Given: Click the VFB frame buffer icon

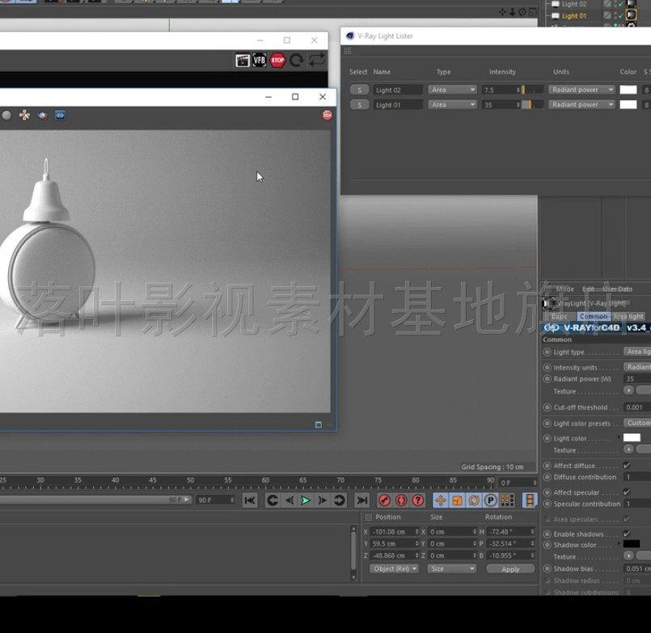Looking at the screenshot, I should coord(260,61).
